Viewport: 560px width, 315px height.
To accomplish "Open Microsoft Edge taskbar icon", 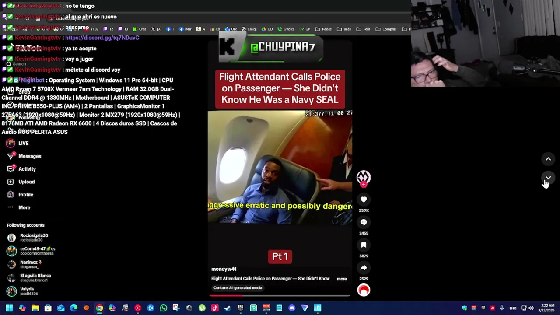I will click(73, 308).
